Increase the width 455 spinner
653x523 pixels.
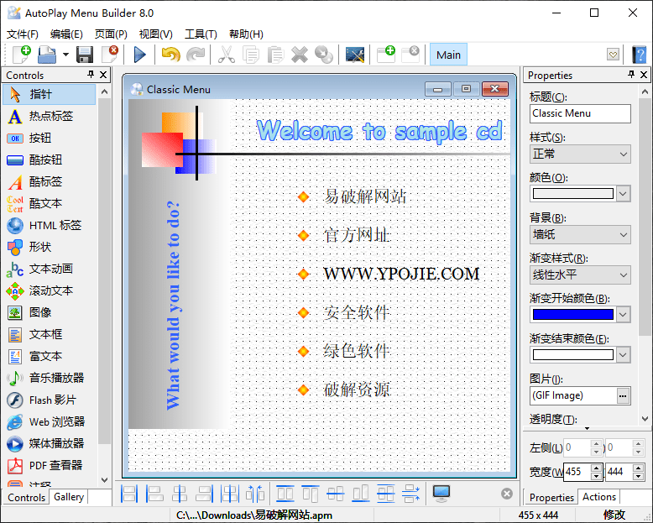point(597,468)
